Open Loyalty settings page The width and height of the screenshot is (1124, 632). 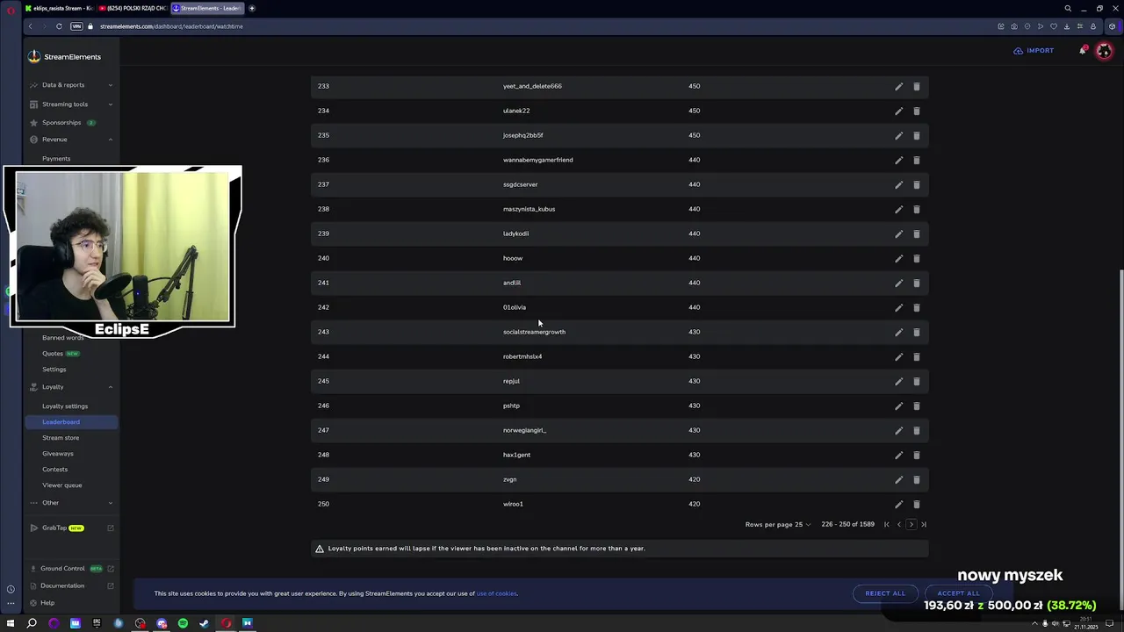point(65,406)
